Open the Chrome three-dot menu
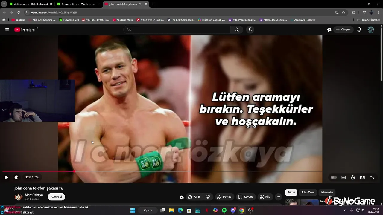 pos(379,13)
